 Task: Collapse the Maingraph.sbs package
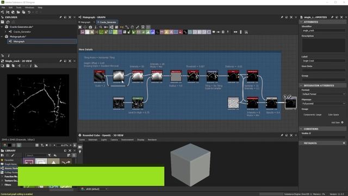click(x=2, y=36)
